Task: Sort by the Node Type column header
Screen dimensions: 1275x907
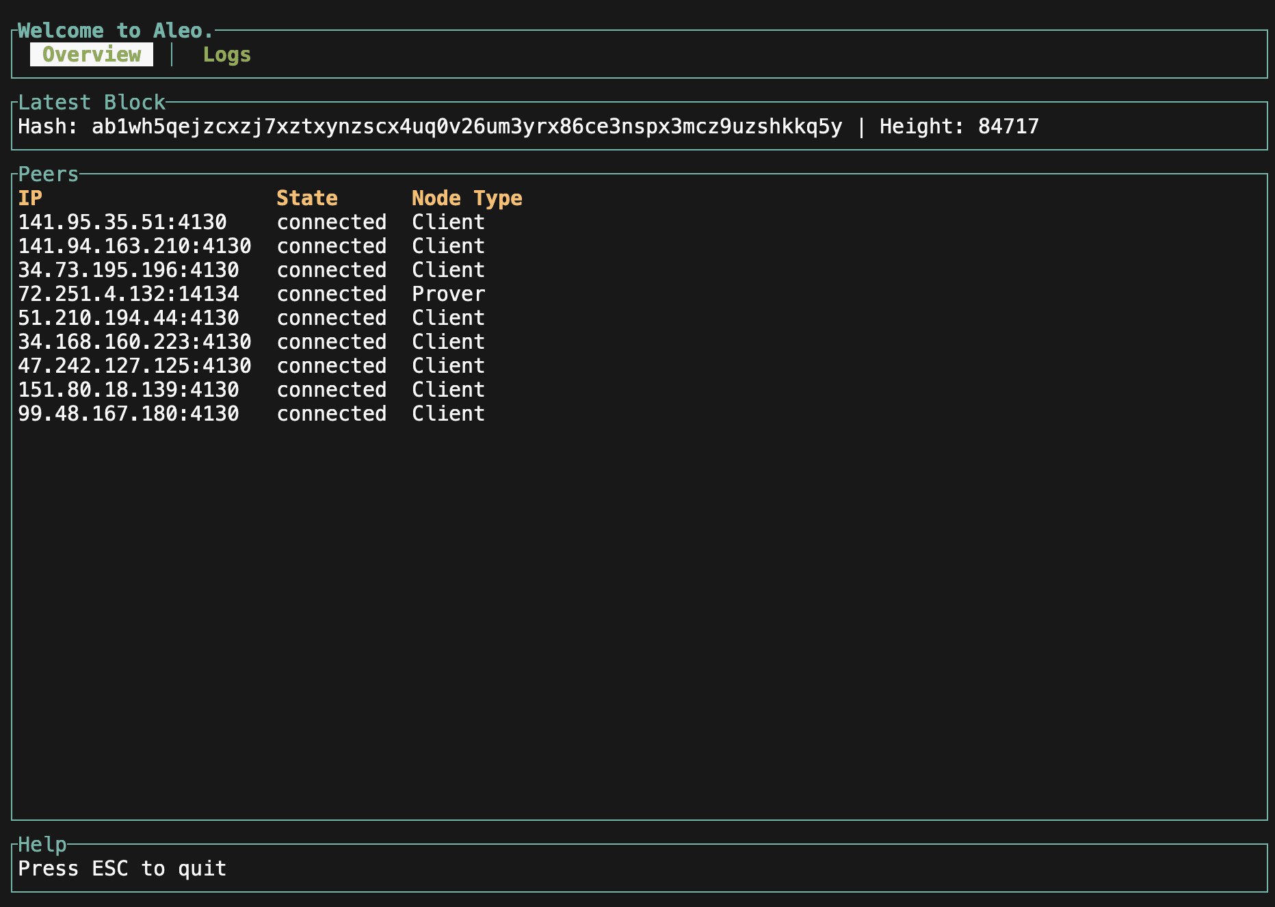Action: [x=467, y=198]
